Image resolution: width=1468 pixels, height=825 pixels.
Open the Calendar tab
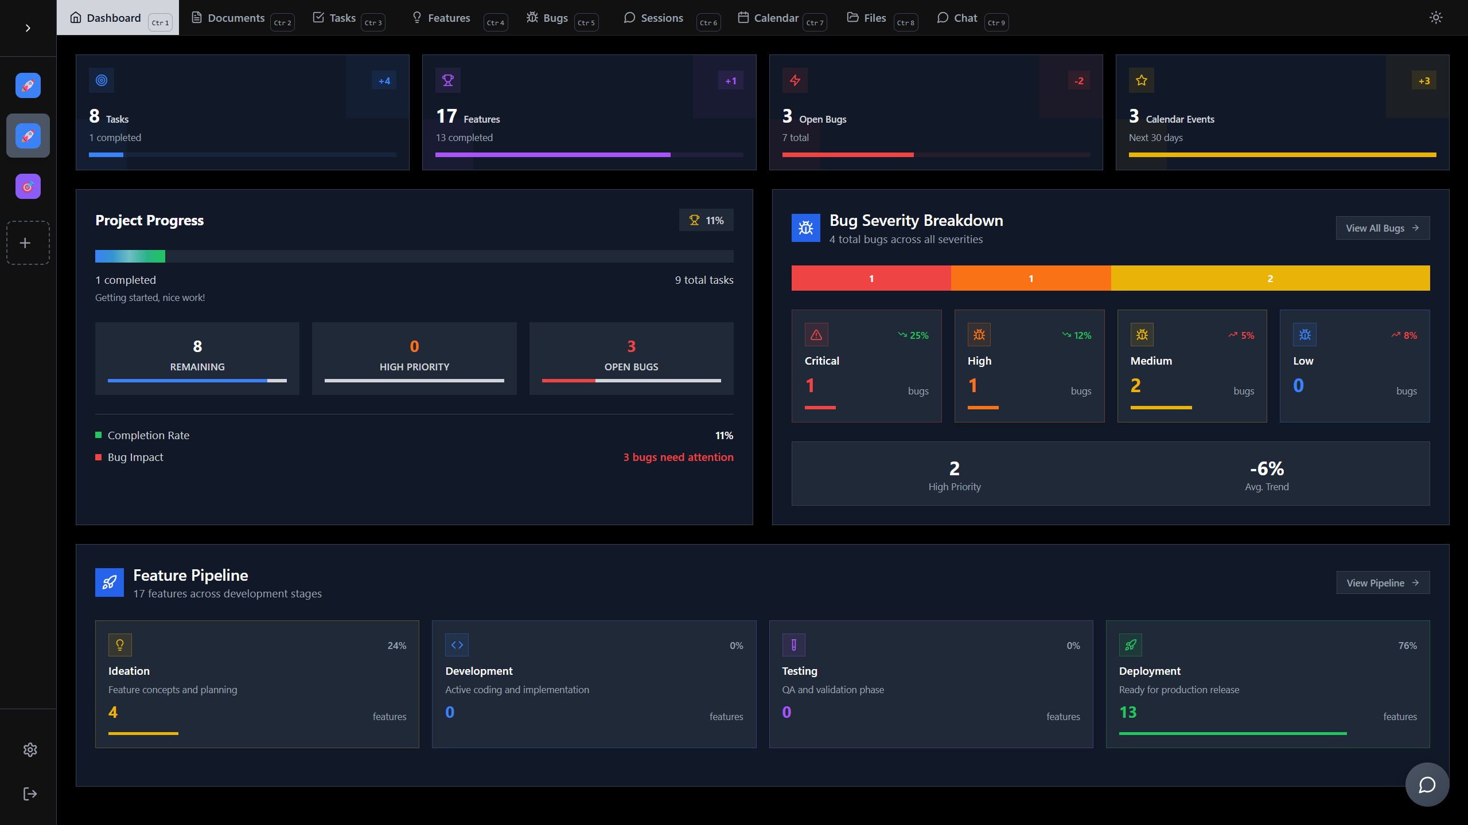(x=775, y=18)
